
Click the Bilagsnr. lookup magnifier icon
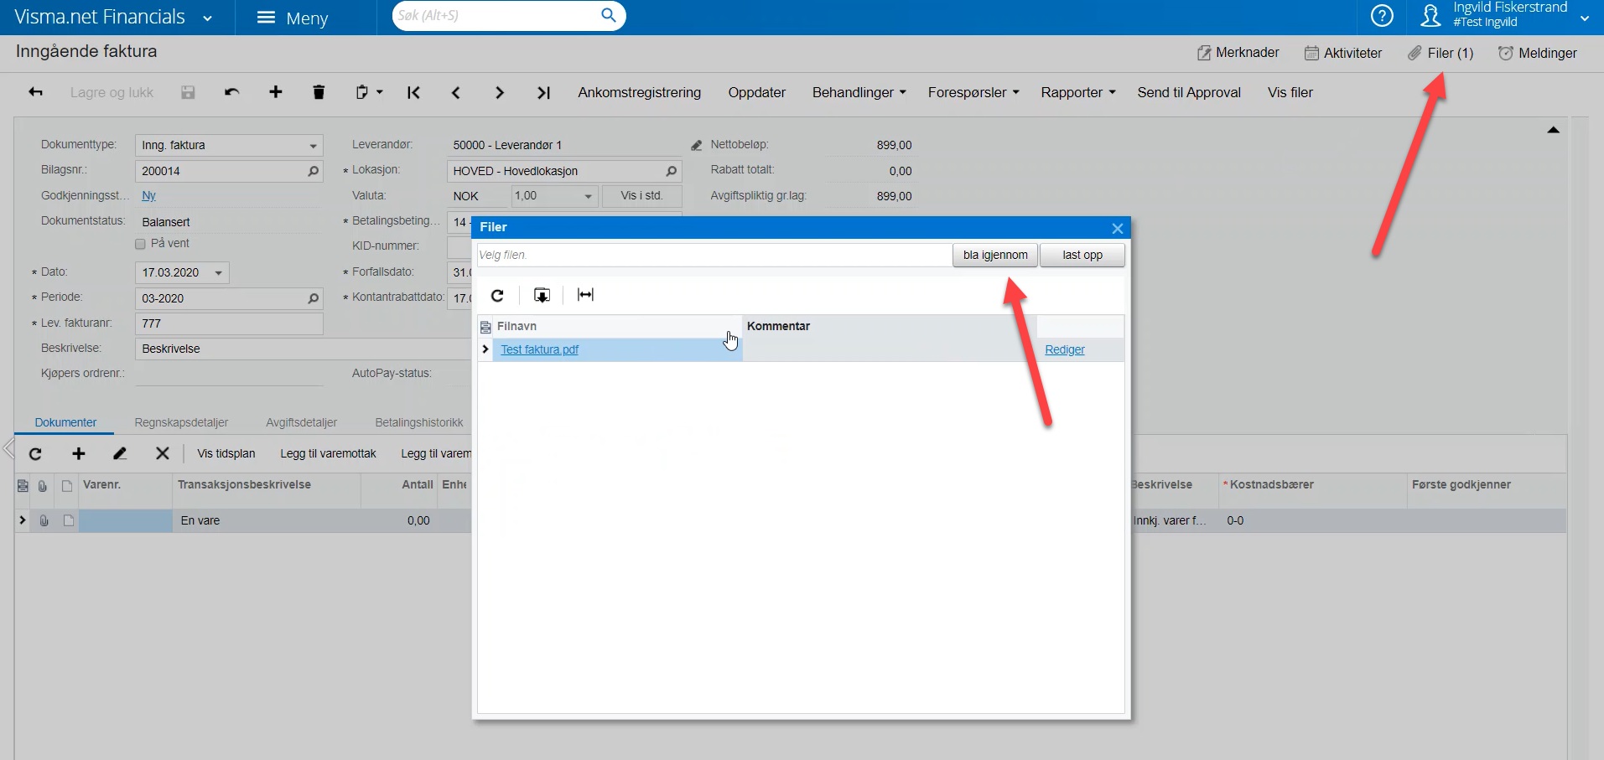(314, 171)
